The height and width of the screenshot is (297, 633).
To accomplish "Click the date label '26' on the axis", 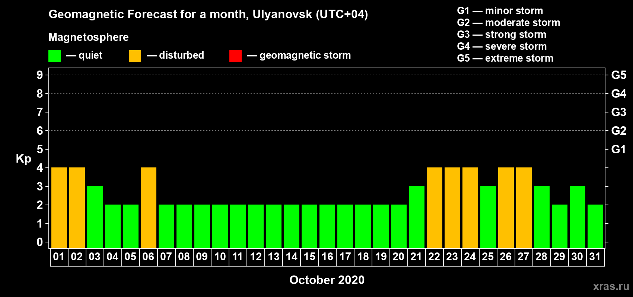I will 506,257.
